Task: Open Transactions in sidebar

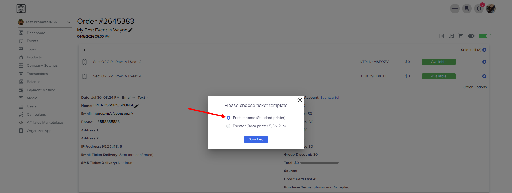Action: point(37,74)
